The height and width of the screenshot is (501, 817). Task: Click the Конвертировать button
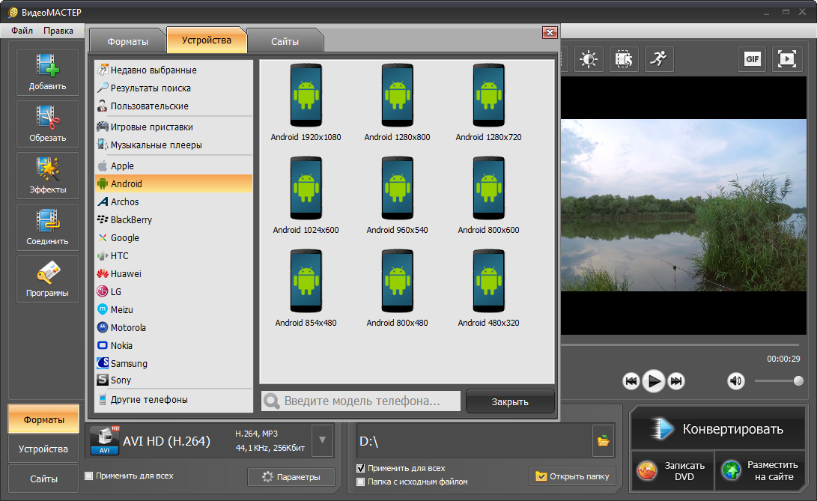click(x=718, y=429)
